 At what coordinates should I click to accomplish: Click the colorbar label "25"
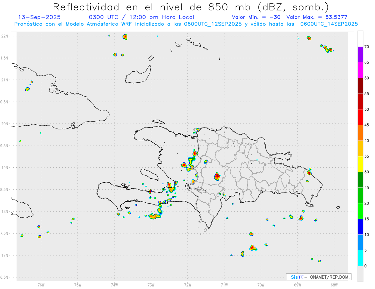[x=367, y=188]
